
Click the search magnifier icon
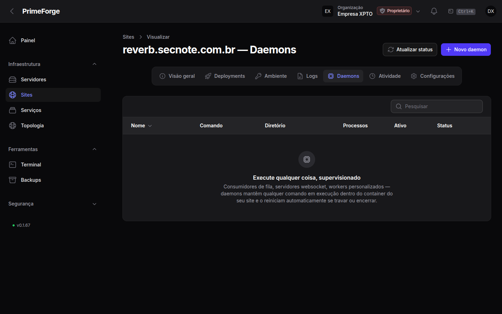pos(399,106)
